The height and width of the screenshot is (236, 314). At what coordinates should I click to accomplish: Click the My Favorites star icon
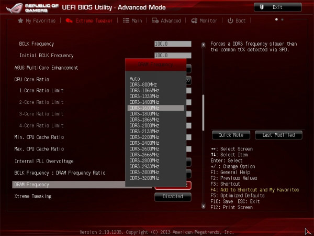click(x=20, y=20)
